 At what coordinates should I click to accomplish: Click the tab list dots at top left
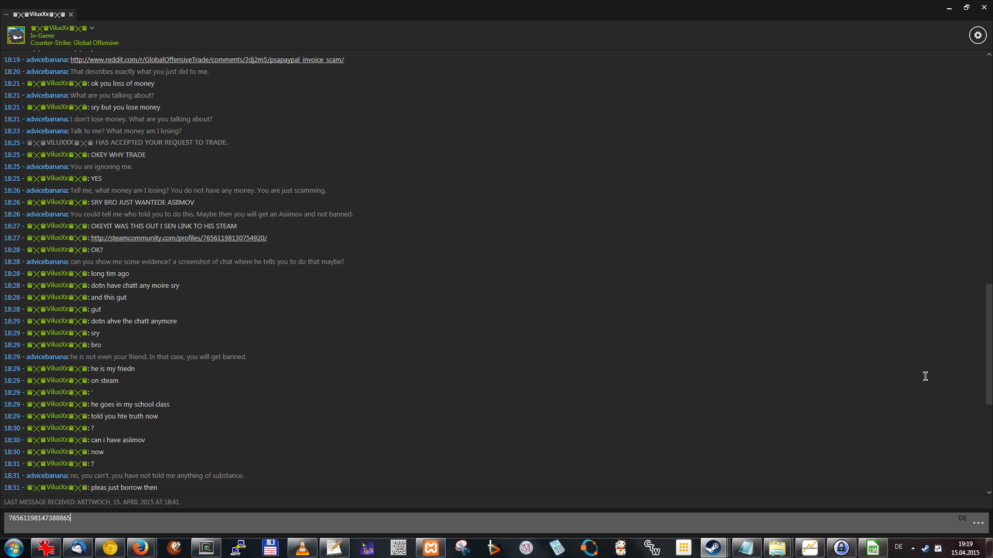pyautogui.click(x=6, y=14)
